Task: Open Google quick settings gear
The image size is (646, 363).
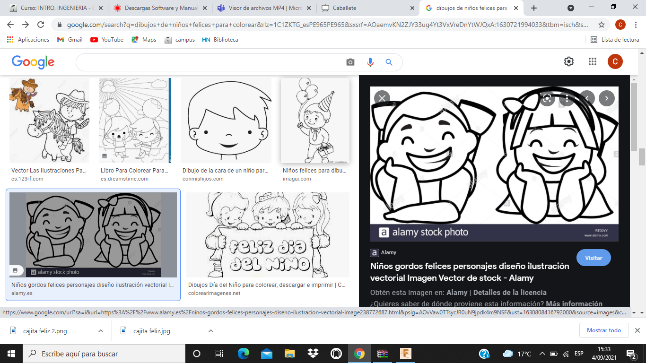Action: [x=569, y=61]
